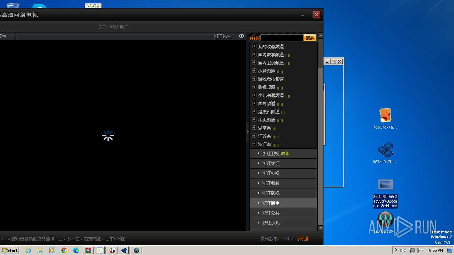
Task: Select the 浙江科教 channel
Action: coord(283,183)
